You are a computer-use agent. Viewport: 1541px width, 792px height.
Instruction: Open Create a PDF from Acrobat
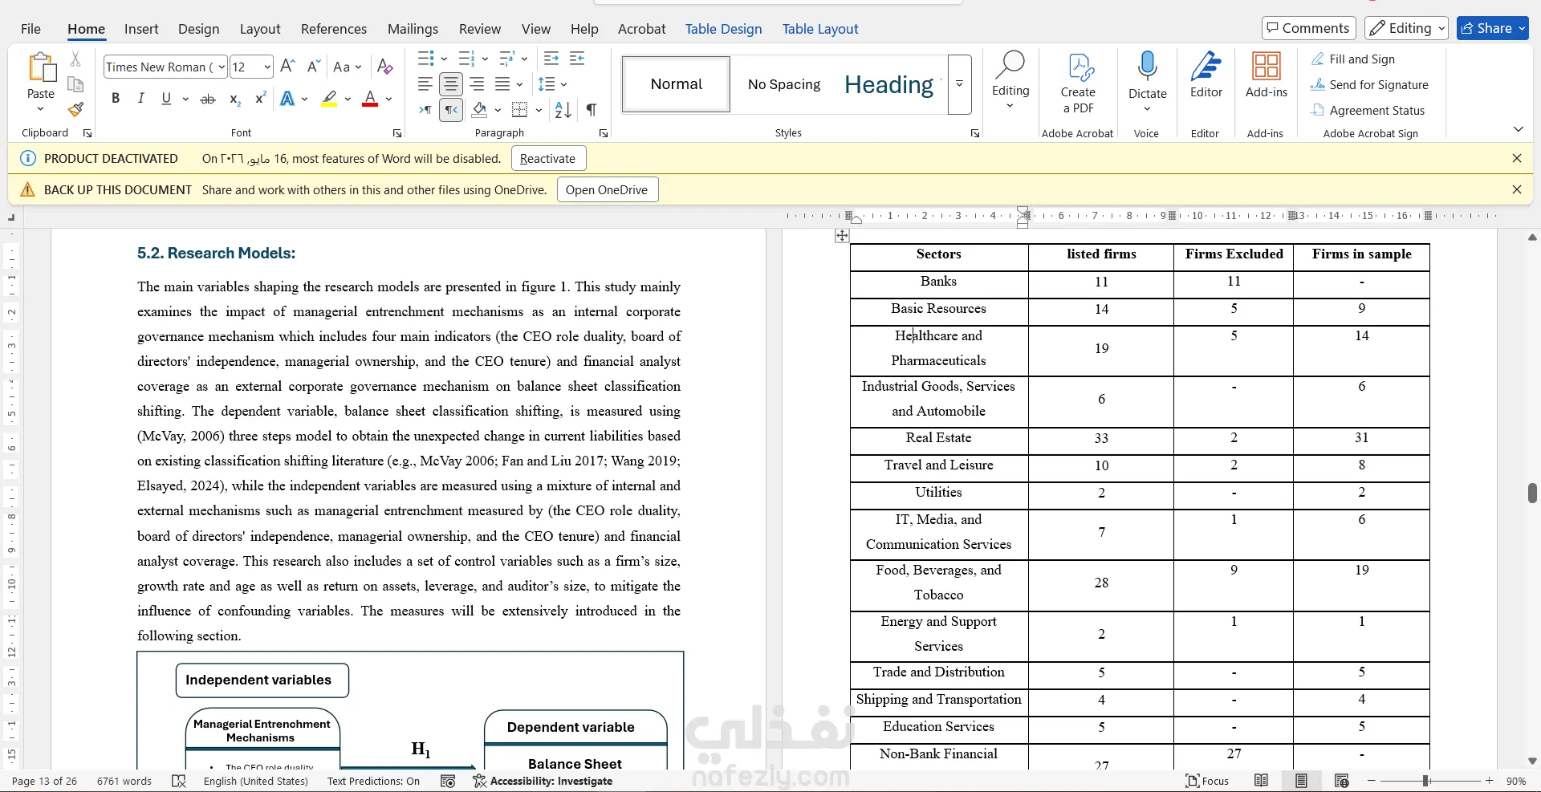tap(1078, 83)
